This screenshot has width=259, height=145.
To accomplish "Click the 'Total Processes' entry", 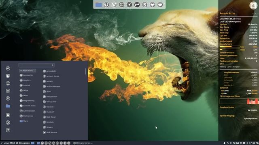I will 227,53.
